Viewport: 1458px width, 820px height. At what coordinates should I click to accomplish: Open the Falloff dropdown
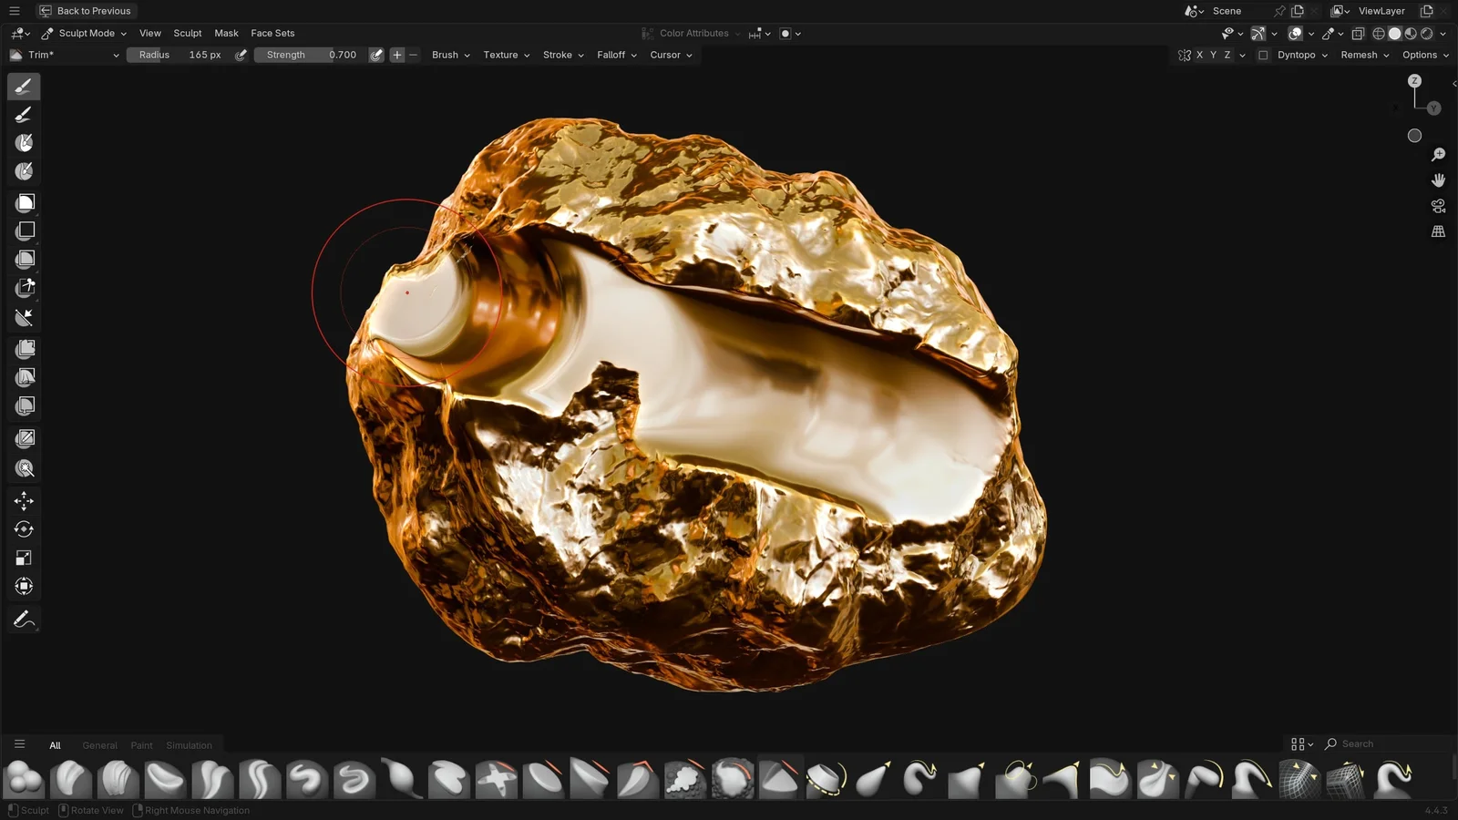point(616,55)
